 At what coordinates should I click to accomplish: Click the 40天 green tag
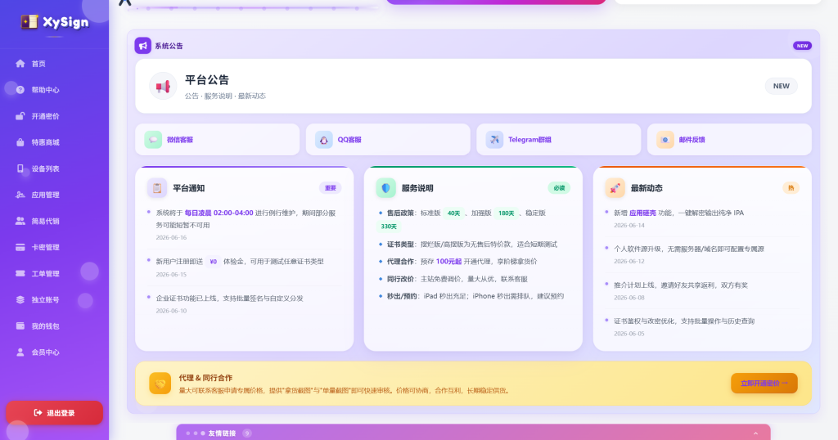(x=453, y=213)
